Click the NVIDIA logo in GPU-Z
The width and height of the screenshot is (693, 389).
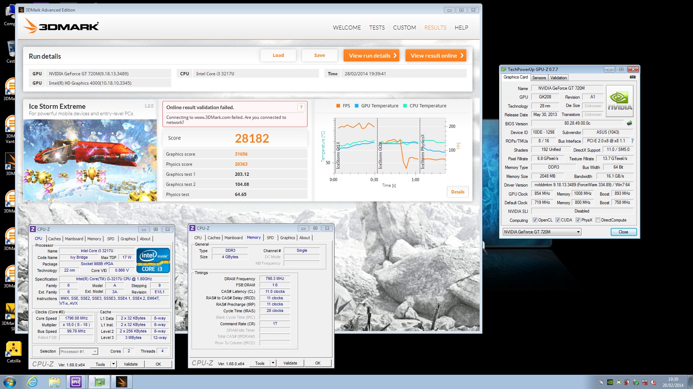coord(619,101)
